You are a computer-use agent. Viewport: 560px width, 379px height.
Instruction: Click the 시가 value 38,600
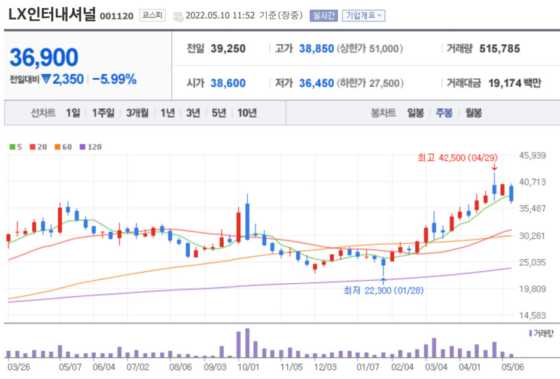point(228,83)
